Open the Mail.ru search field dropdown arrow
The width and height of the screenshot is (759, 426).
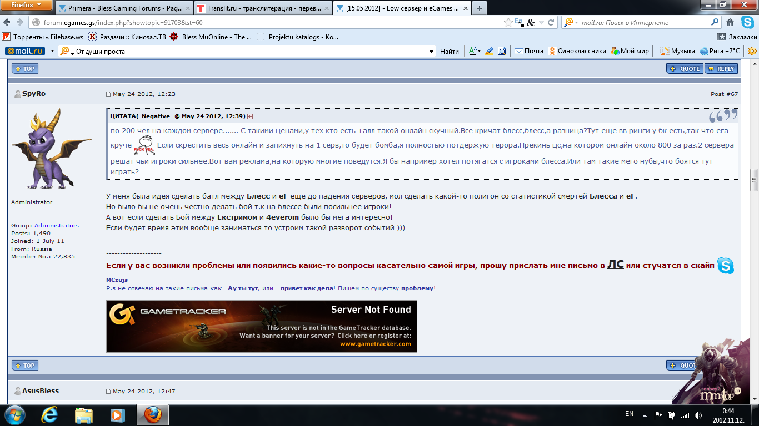point(432,52)
